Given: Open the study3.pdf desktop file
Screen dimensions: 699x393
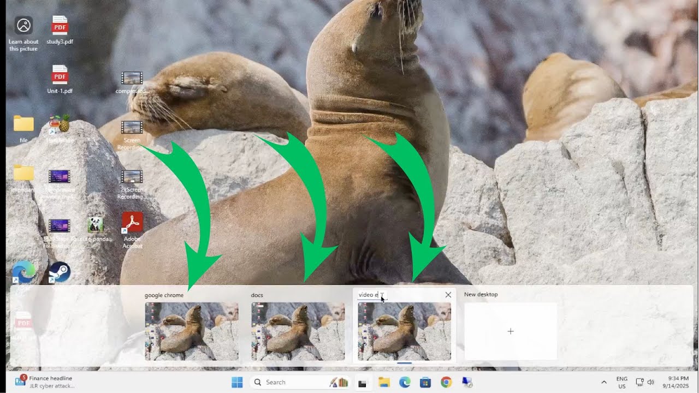Looking at the screenshot, I should (60, 30).
